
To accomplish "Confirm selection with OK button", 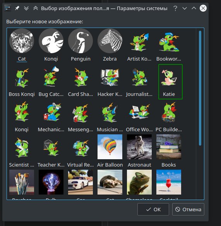I will click(153, 209).
